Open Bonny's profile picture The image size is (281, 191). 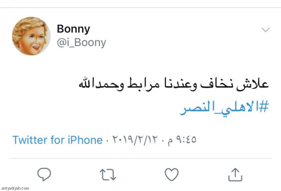(x=31, y=36)
